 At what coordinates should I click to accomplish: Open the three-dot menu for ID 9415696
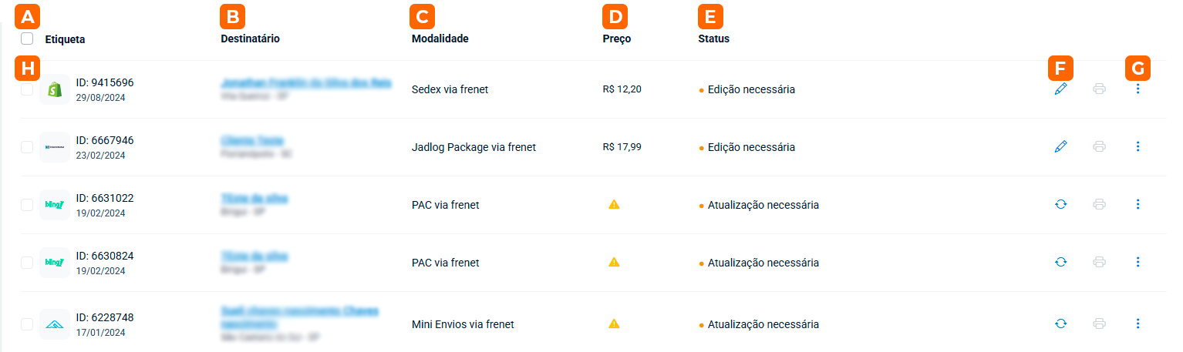1138,89
